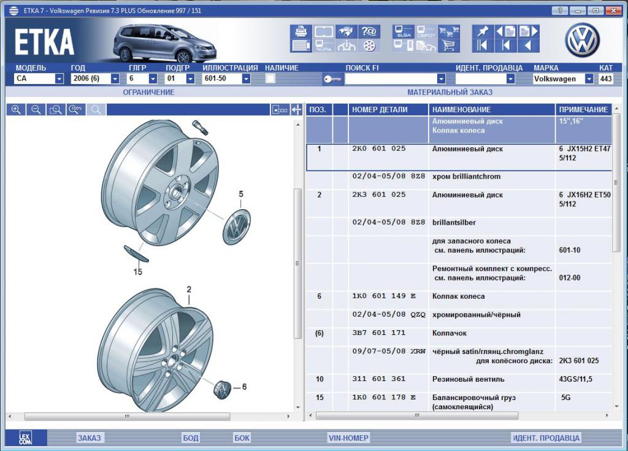Go to the previous illustration page
Viewport: 628px width, 451px height.
click(x=505, y=31)
